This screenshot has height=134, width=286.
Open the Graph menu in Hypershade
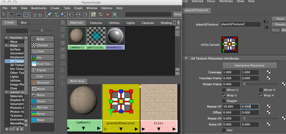tap(78, 8)
